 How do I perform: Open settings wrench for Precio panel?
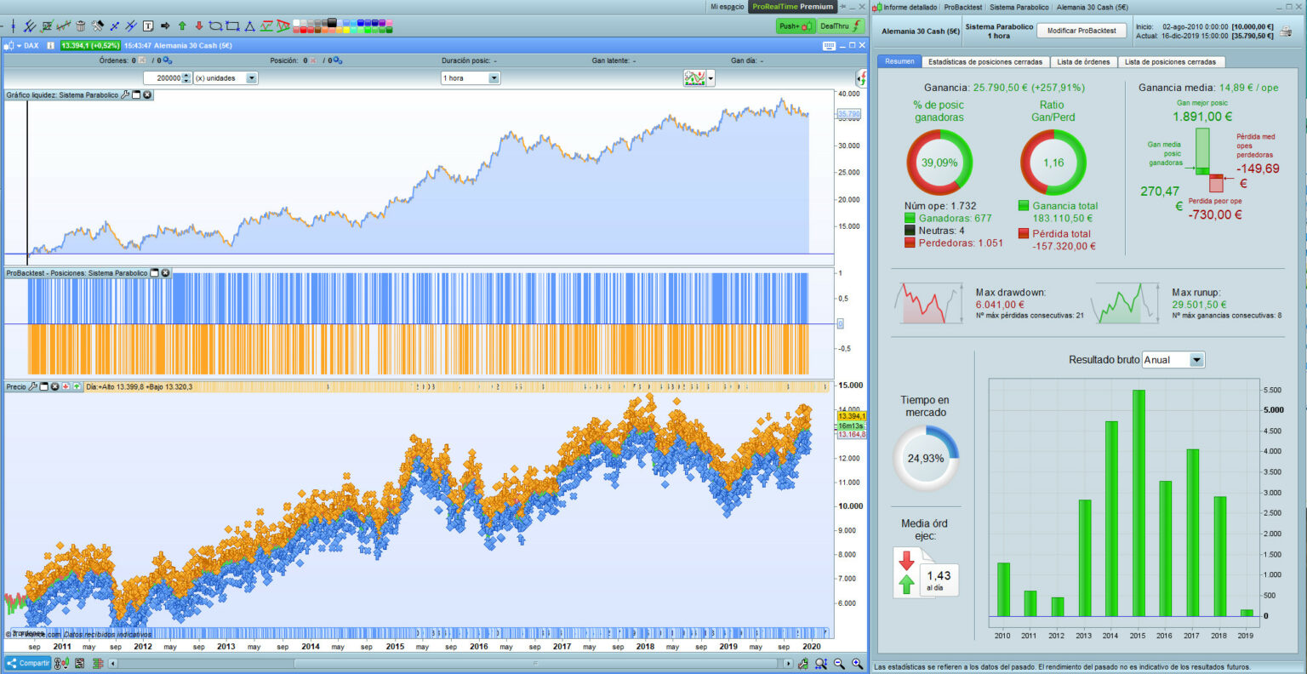click(33, 386)
